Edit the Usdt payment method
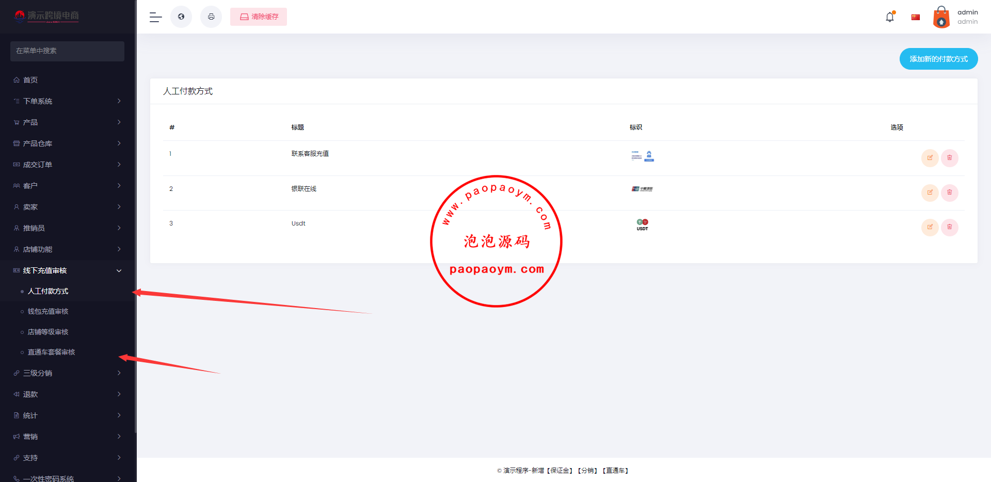This screenshot has width=991, height=482. click(930, 227)
